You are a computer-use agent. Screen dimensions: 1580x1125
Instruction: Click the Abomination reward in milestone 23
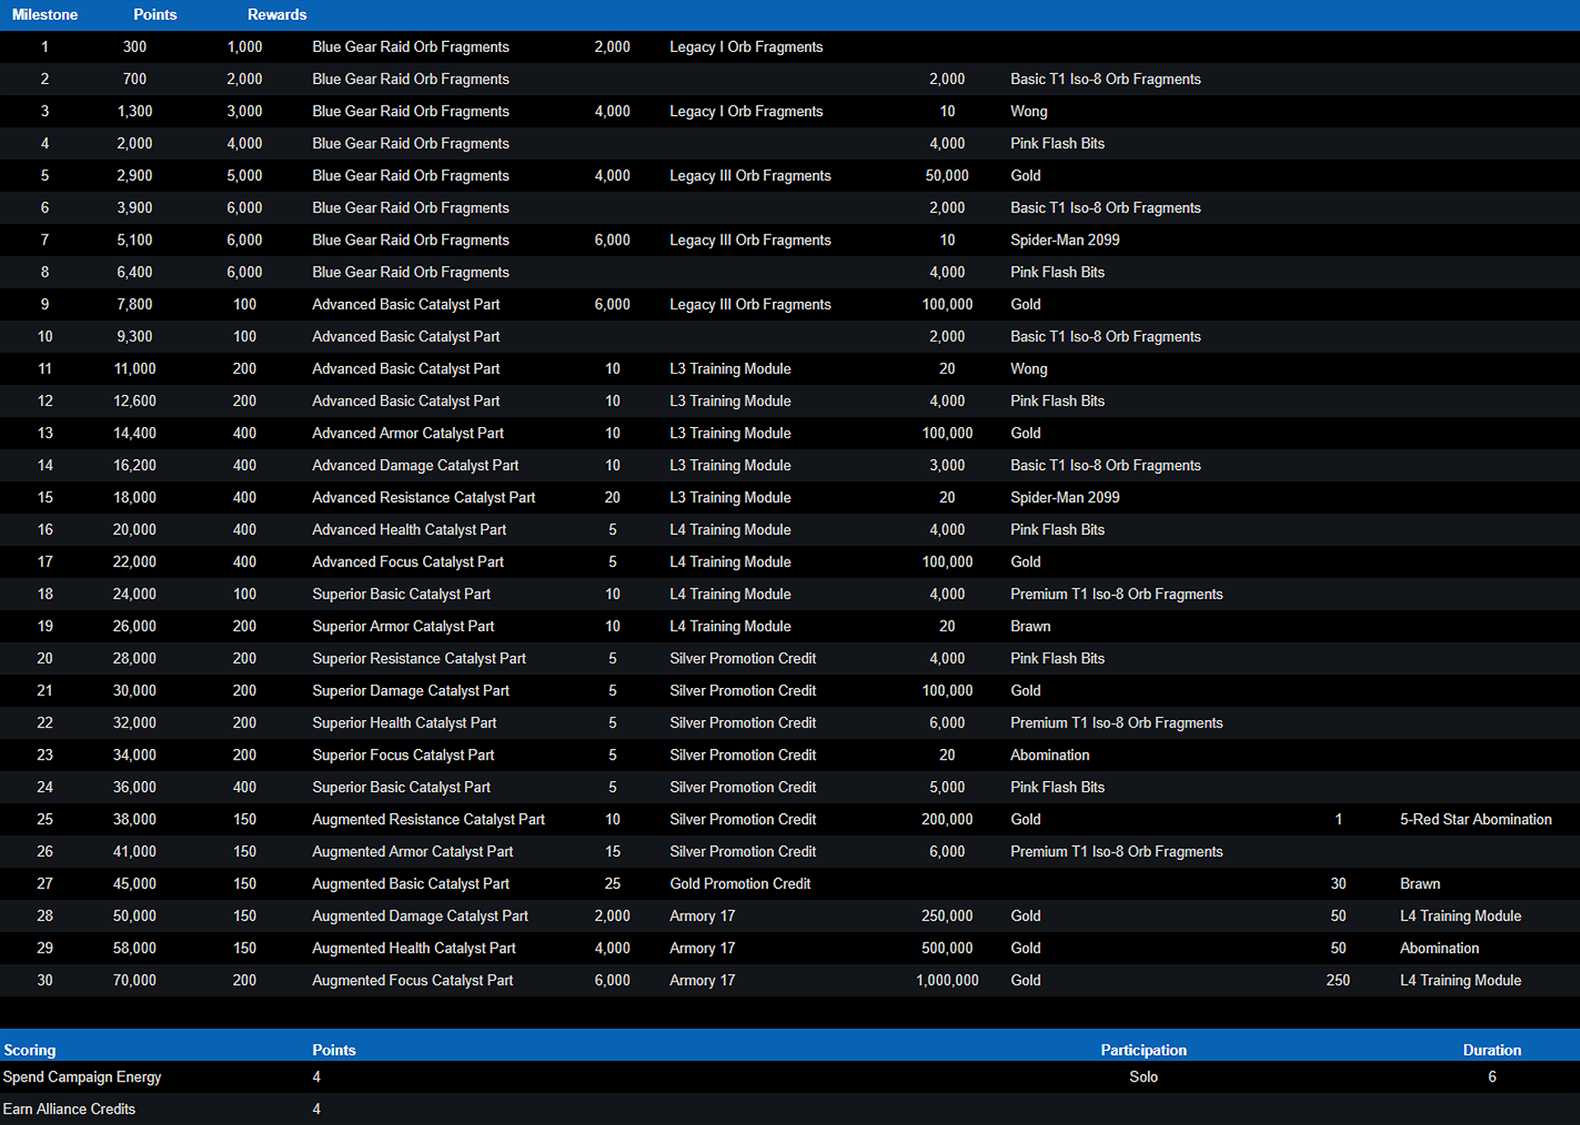[x=1049, y=755]
